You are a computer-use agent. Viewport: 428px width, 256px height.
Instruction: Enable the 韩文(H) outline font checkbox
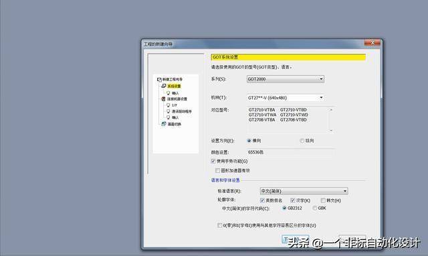pos(323,200)
